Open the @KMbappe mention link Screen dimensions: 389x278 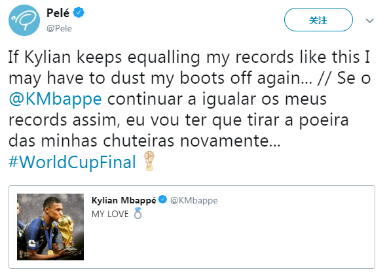(x=55, y=99)
